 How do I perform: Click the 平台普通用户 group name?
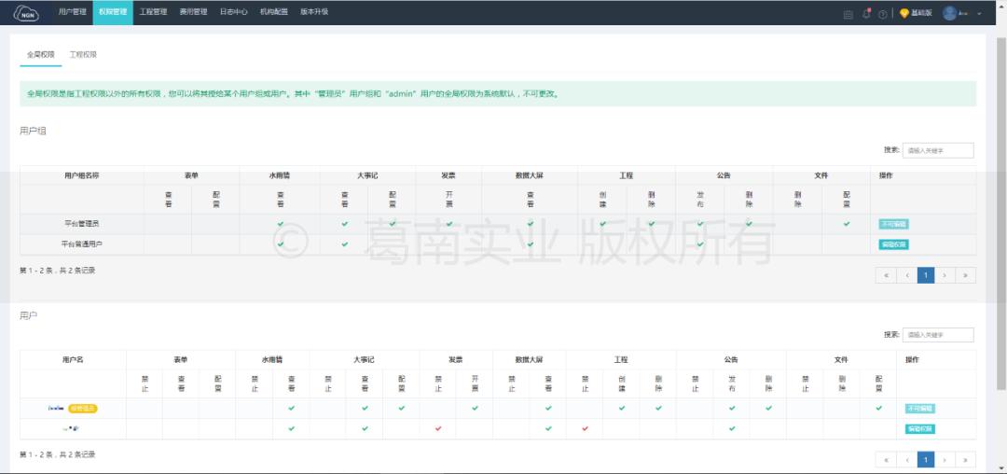(81, 244)
